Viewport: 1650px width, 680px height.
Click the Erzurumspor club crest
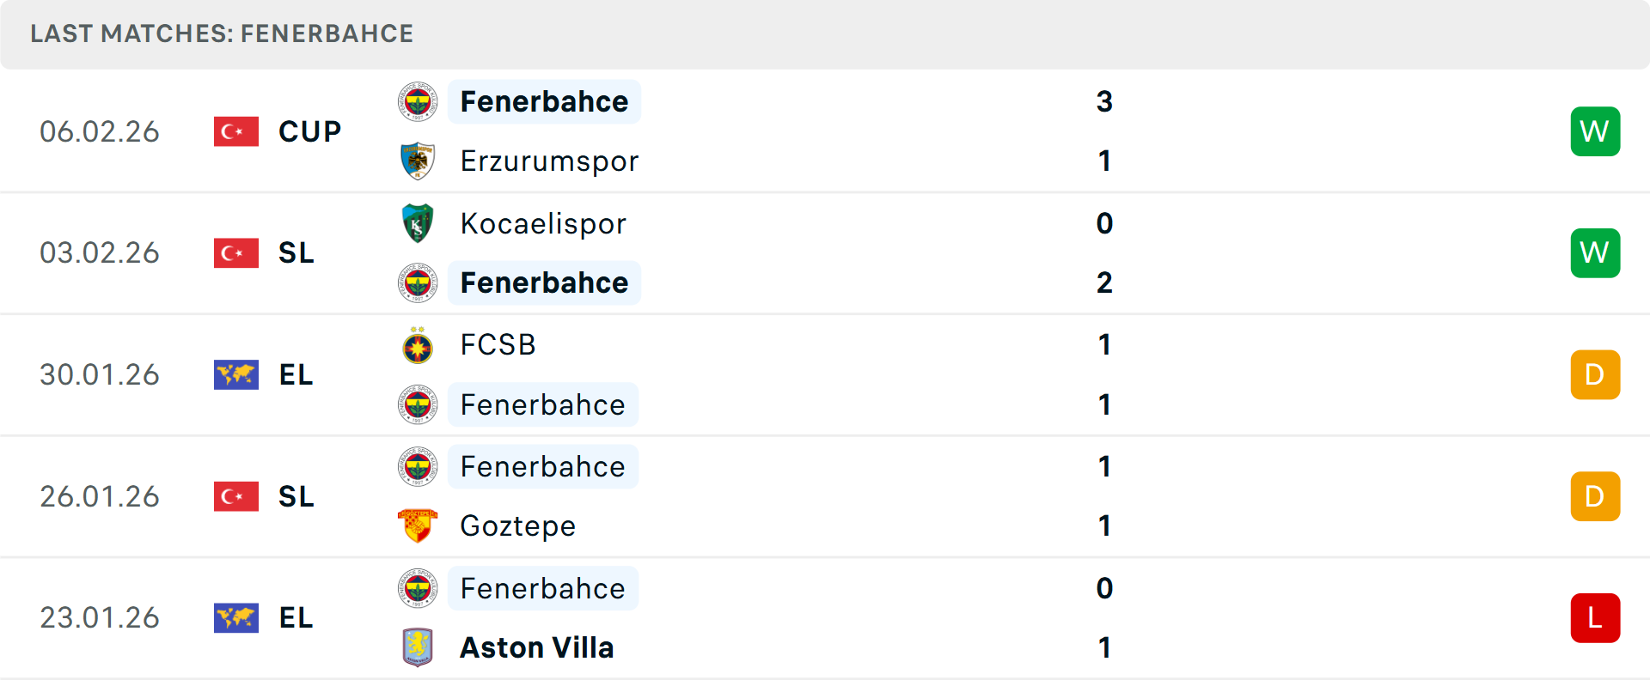pos(418,161)
